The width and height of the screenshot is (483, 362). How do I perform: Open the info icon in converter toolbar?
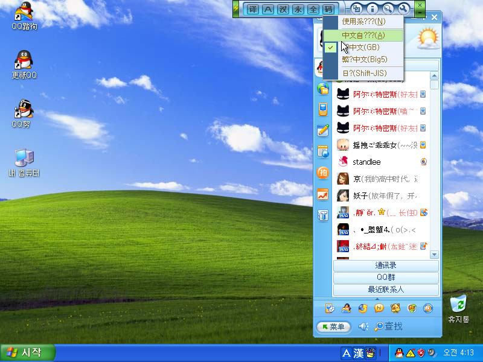pyautogui.click(x=372, y=8)
